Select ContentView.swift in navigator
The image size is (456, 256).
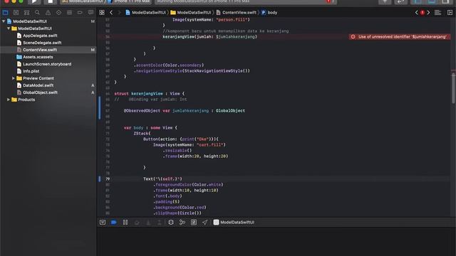click(40, 50)
